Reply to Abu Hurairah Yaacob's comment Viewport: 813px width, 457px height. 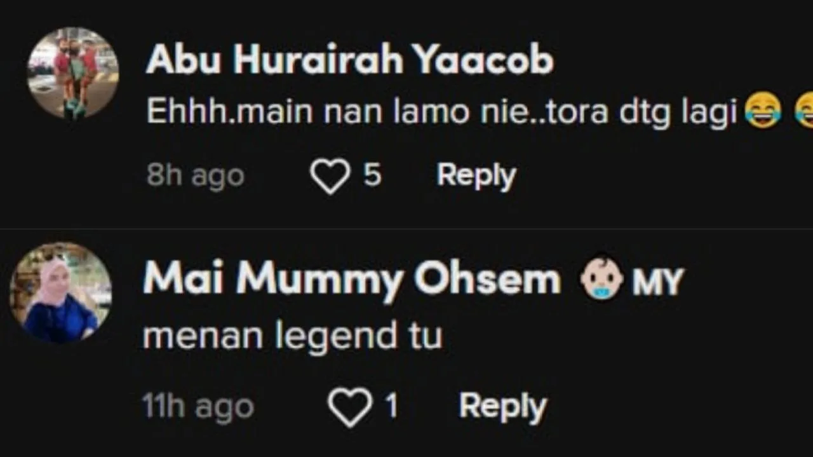pos(476,175)
